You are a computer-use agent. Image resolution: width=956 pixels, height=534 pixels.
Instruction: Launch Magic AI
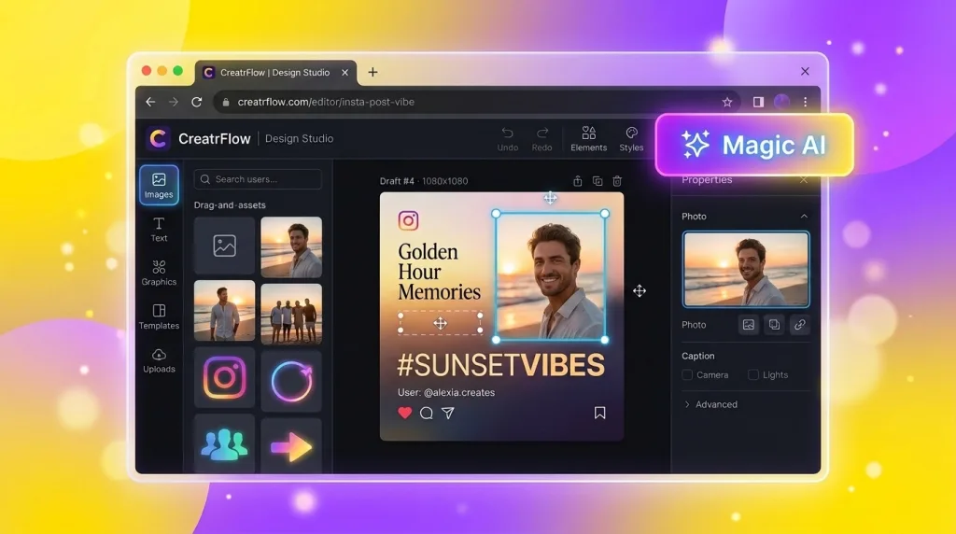(x=754, y=145)
